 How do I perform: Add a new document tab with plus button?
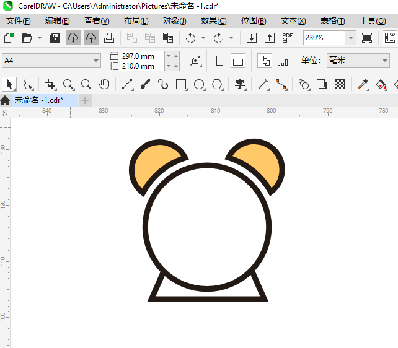point(85,100)
